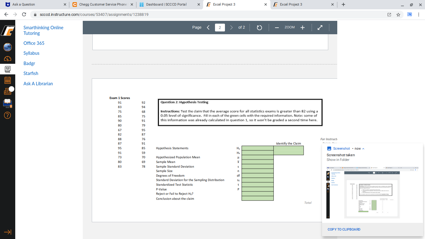
Task: Open the Calendar icon in sidebar
Action: click(x=7, y=80)
